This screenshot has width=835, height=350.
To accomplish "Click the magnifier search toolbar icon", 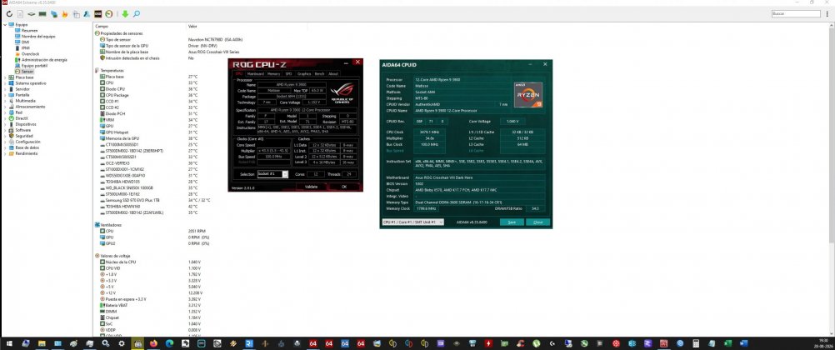I will (137, 14).
